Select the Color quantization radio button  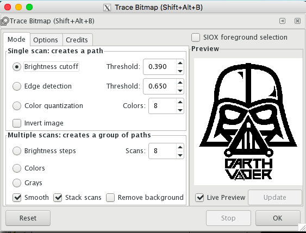(17, 106)
